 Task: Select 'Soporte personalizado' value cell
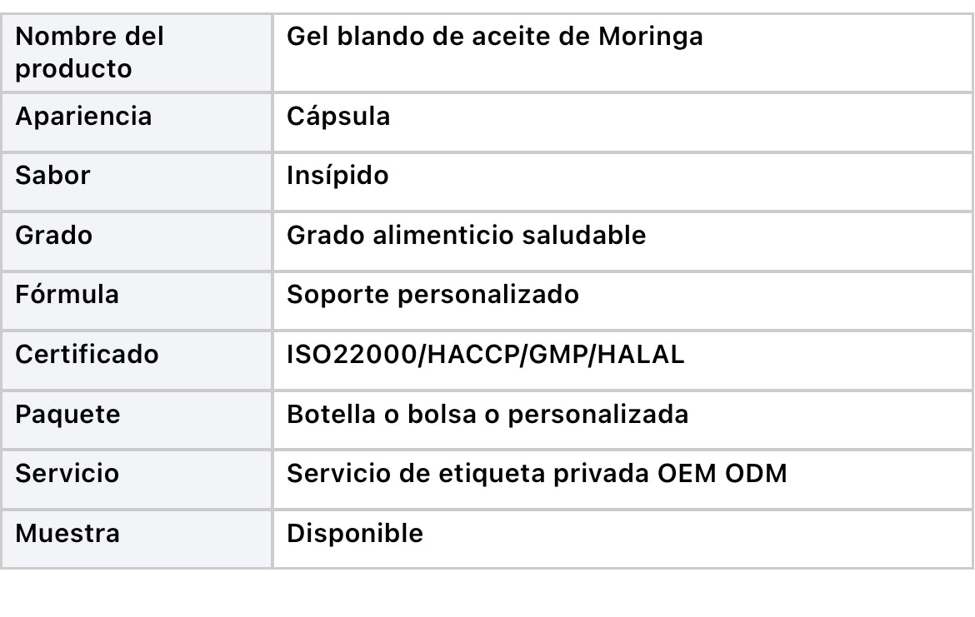tap(622, 301)
